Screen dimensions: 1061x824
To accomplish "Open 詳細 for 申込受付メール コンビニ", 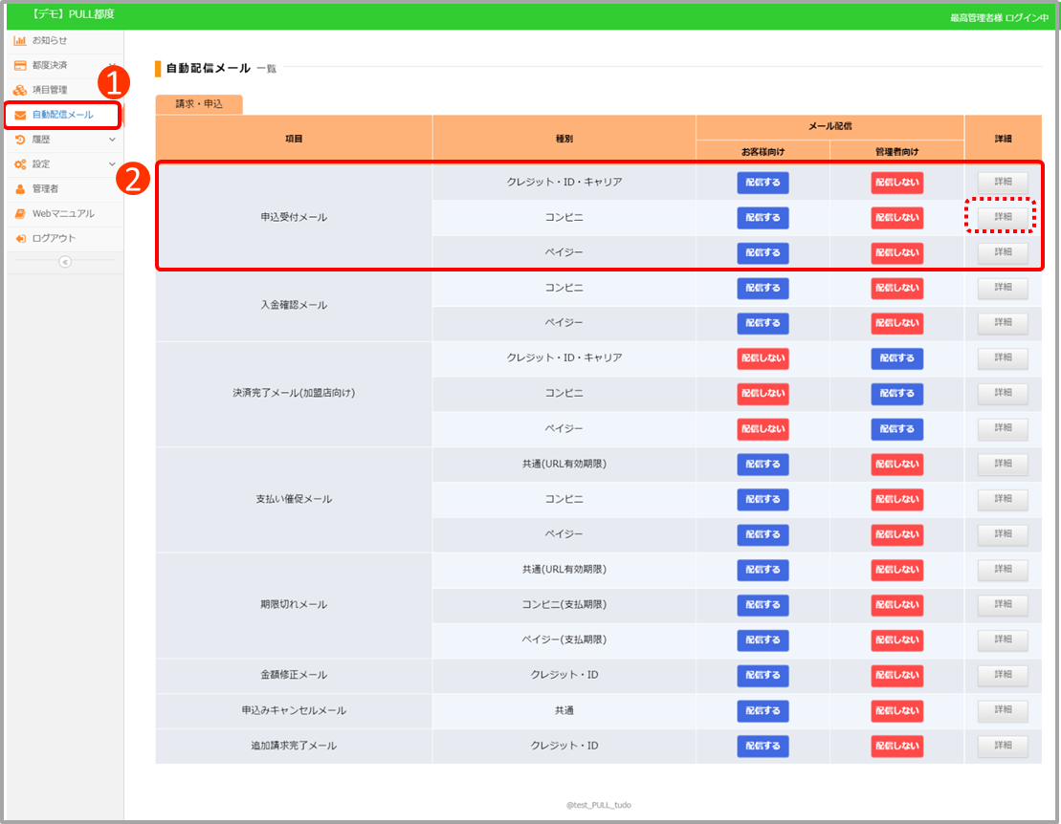I will [1002, 218].
